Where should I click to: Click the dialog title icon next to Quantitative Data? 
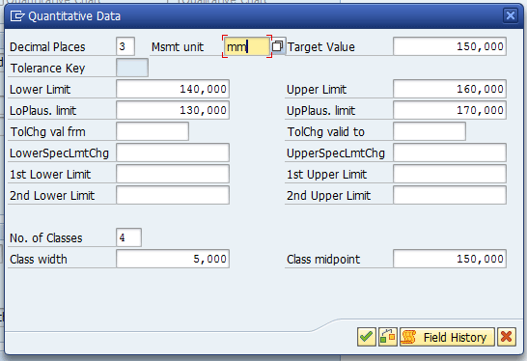17,15
